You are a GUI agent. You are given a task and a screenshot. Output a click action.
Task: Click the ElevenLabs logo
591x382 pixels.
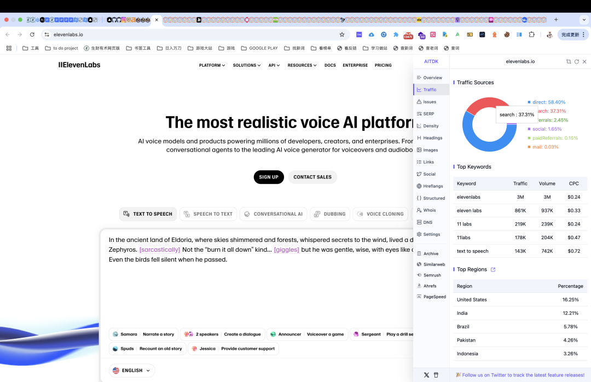click(x=79, y=65)
